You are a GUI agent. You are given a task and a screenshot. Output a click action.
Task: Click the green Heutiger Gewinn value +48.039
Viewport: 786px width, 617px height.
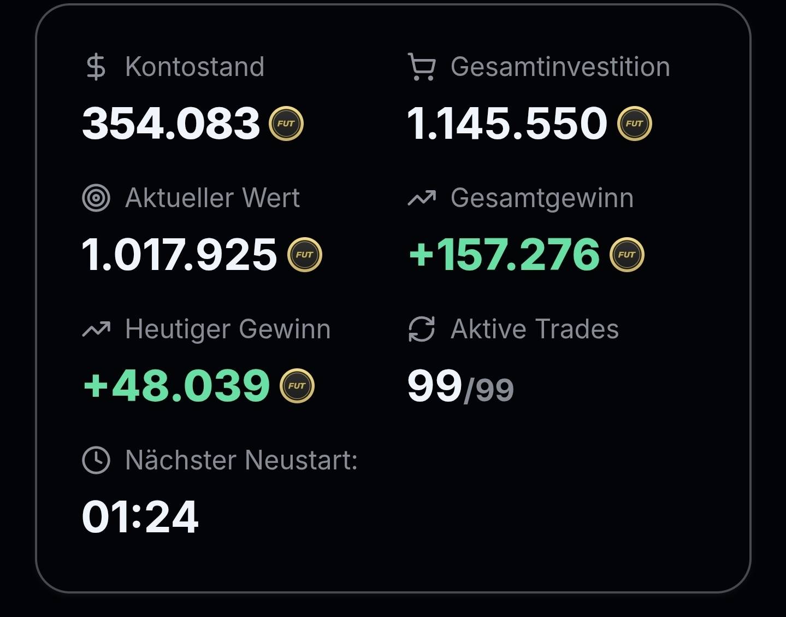click(176, 386)
